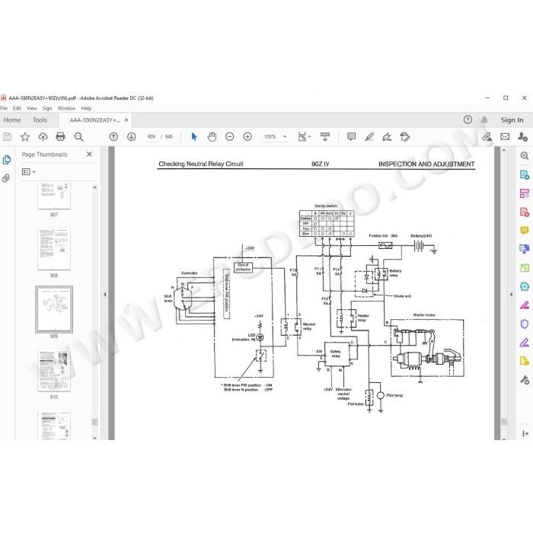Print the document with the printer icon
This screenshot has width=533, height=533.
click(x=60, y=136)
